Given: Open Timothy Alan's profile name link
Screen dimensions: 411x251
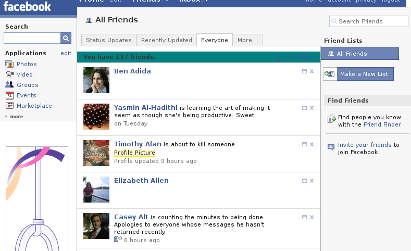Looking at the screenshot, I should point(138,144).
